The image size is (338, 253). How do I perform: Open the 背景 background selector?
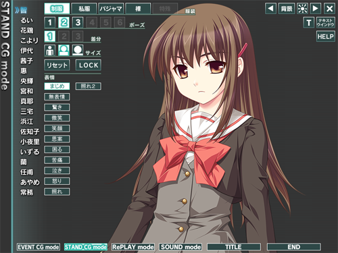pos(287,9)
